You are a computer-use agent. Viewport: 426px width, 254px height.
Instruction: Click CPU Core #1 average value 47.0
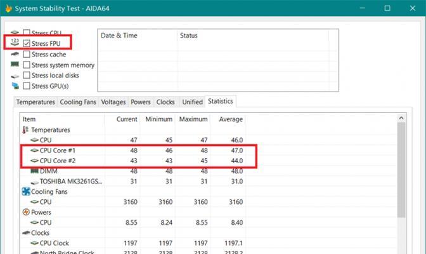tap(236, 150)
